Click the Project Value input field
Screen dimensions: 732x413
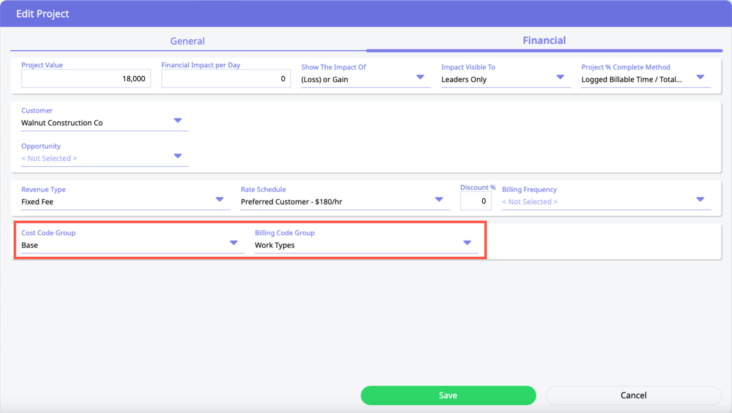(x=86, y=79)
